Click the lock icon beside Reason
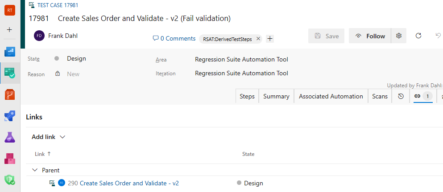 point(58,74)
